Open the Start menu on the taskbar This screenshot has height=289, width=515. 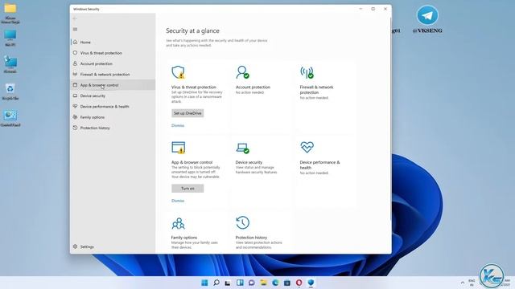pyautogui.click(x=204, y=283)
